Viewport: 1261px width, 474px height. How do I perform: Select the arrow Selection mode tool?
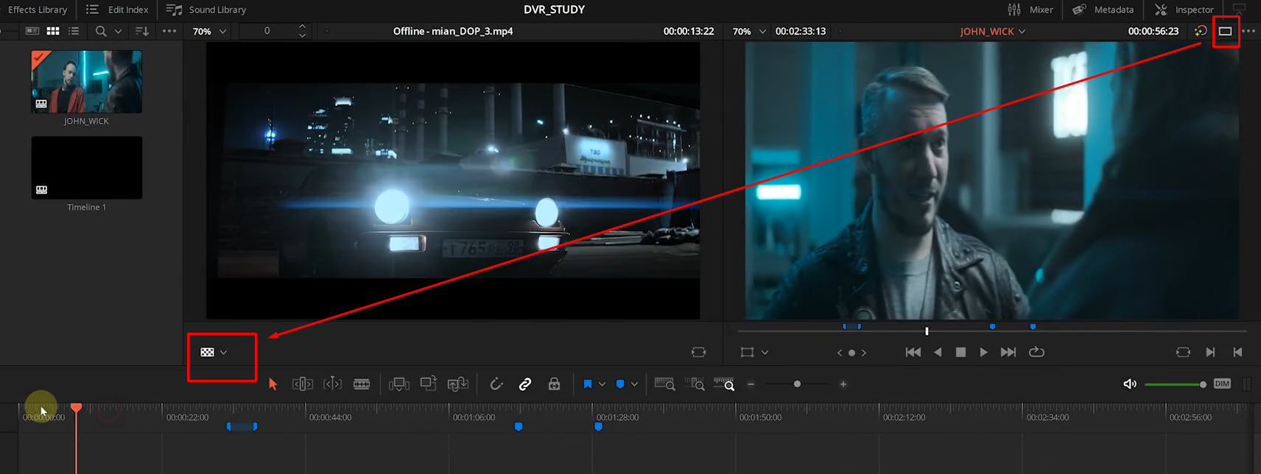pyautogui.click(x=273, y=384)
